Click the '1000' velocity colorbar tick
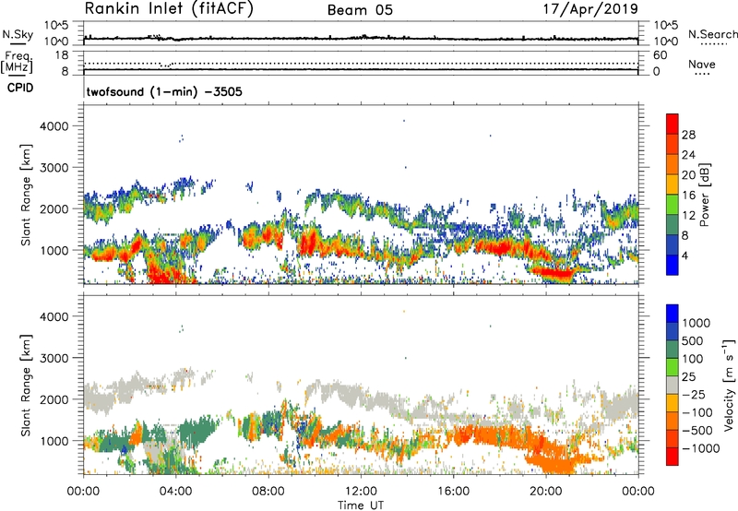Screen dimensions: 738x511 coord(696,323)
